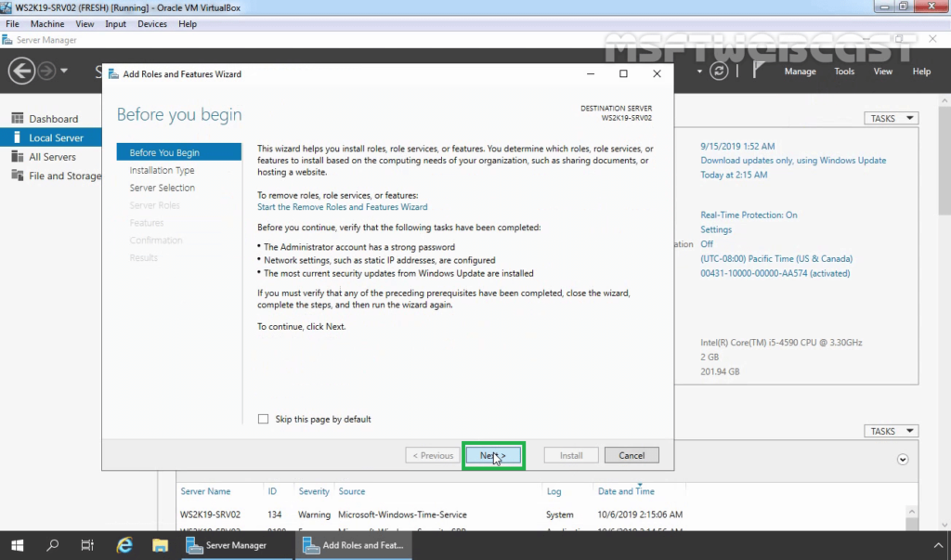Image resolution: width=951 pixels, height=560 pixels.
Task: Open VirtualBox Devices menu
Action: (x=152, y=23)
